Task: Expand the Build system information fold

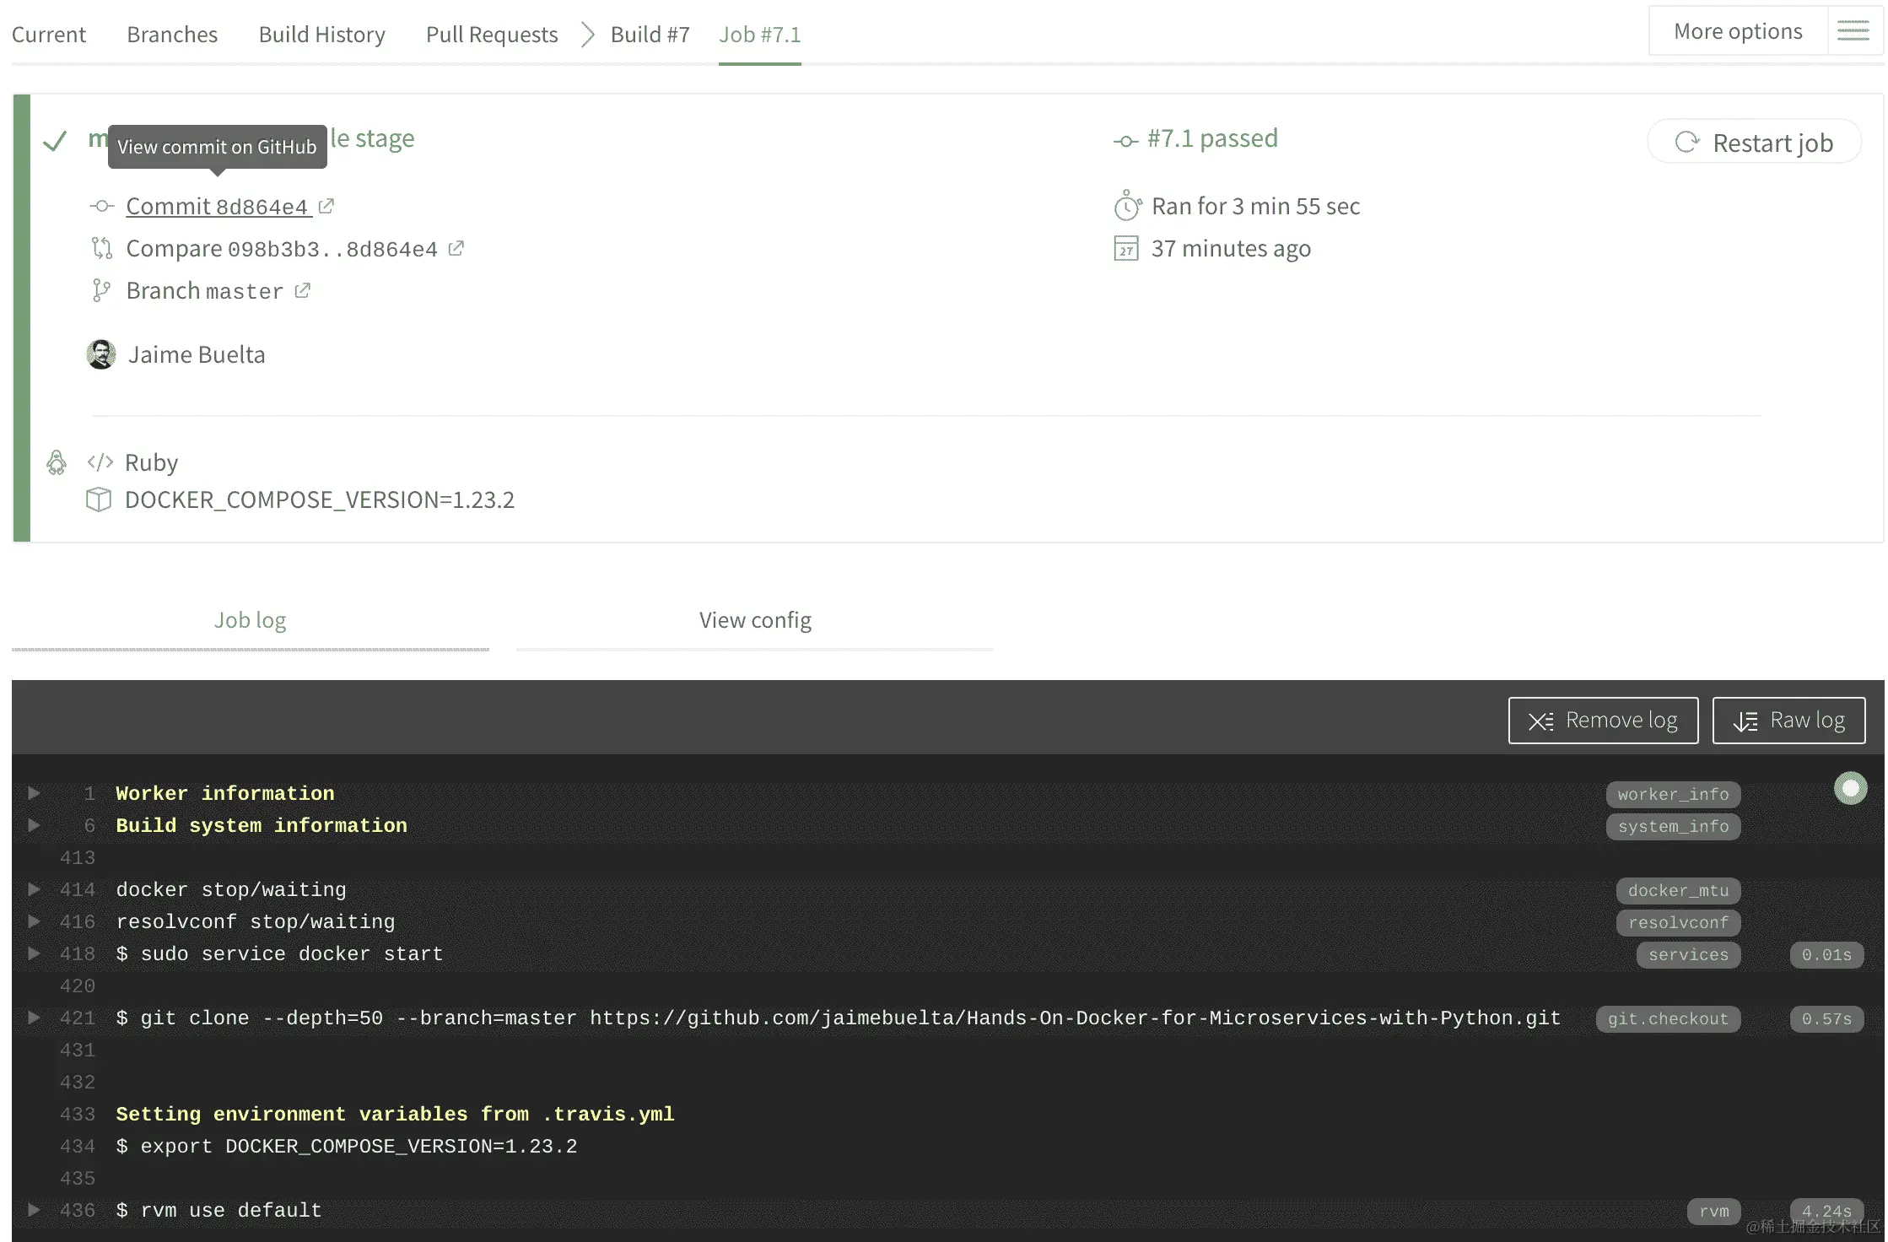Action: point(34,825)
